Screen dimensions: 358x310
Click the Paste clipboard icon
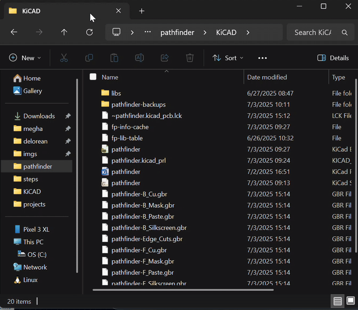click(114, 58)
